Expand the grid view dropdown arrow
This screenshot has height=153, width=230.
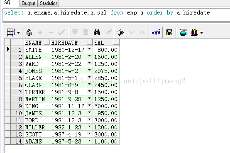(x=19, y=32)
